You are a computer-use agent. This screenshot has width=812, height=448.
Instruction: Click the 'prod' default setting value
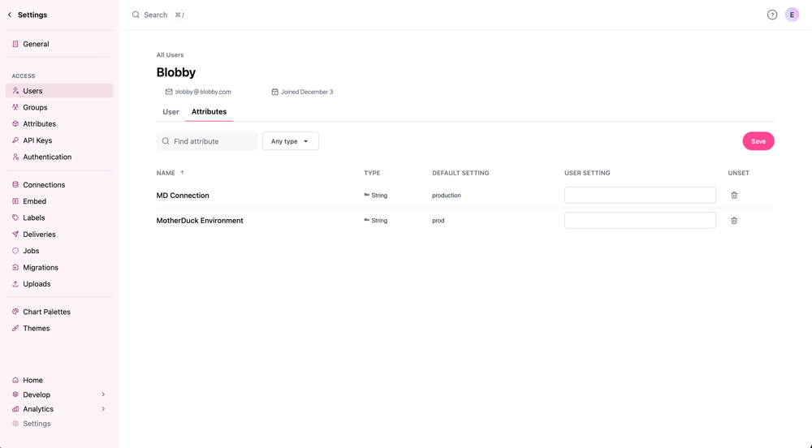(x=438, y=221)
